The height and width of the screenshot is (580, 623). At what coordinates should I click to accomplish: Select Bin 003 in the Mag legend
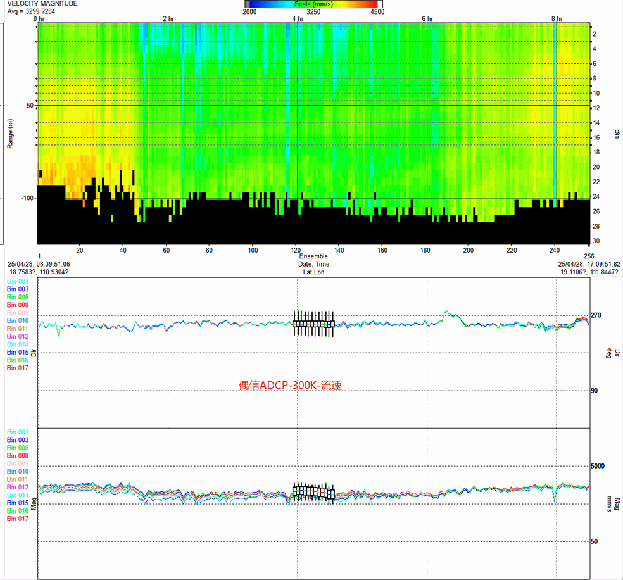click(18, 439)
